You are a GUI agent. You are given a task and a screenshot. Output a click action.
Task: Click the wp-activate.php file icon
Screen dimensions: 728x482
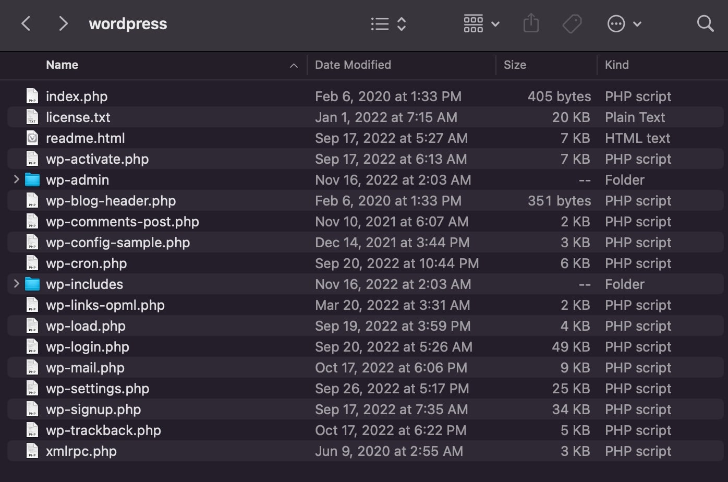[32, 159]
